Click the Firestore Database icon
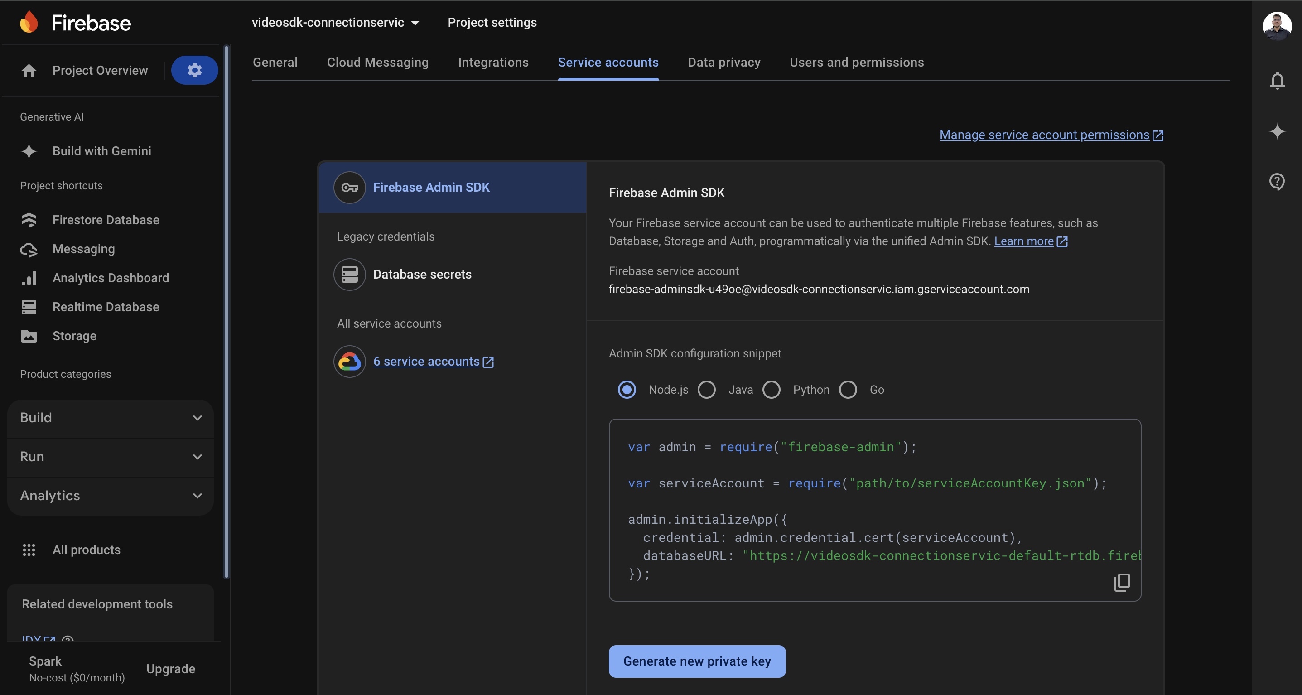This screenshot has width=1302, height=695. click(x=29, y=220)
